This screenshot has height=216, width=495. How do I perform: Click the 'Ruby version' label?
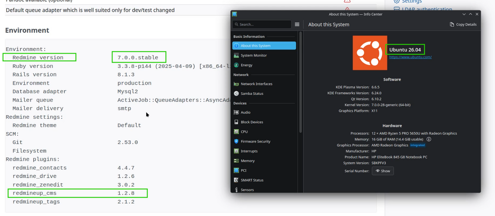33,66
